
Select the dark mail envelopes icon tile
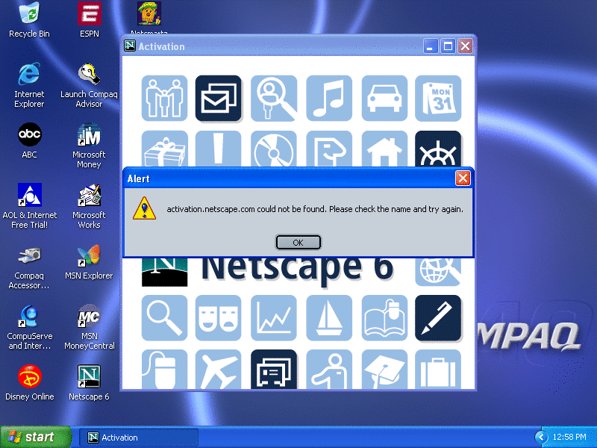tap(218, 99)
